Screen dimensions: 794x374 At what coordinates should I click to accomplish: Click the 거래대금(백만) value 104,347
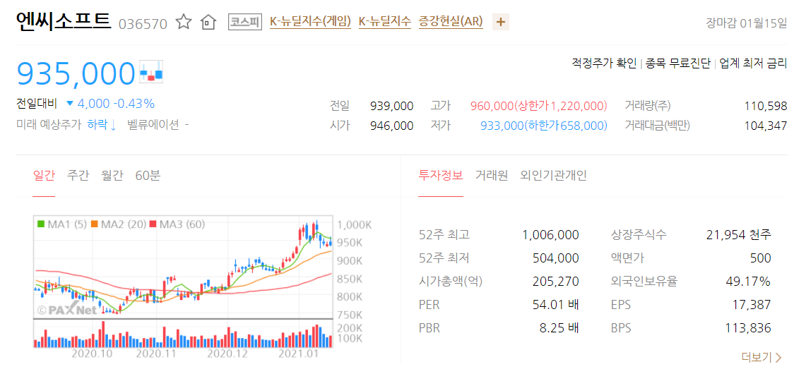tap(766, 126)
